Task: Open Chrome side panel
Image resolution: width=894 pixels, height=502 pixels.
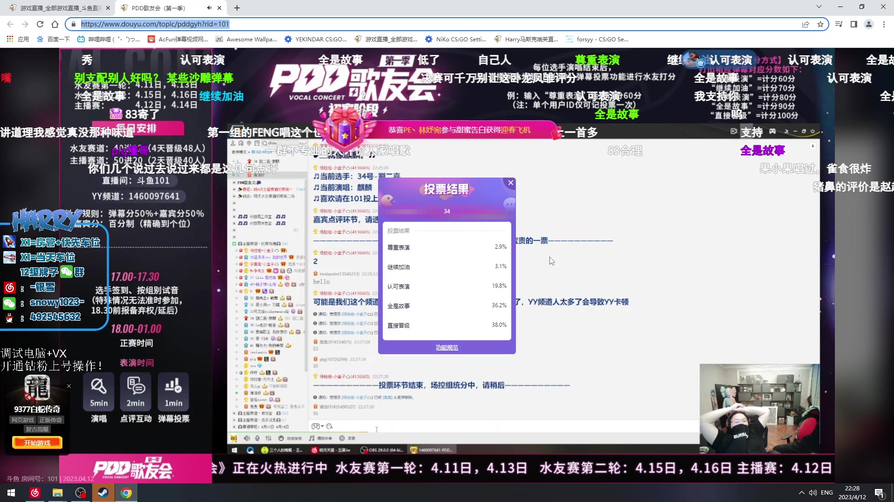Action: click(854, 24)
